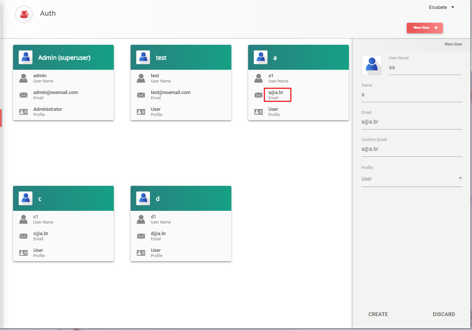
Task: Click the DISCARD button
Action: (444, 314)
